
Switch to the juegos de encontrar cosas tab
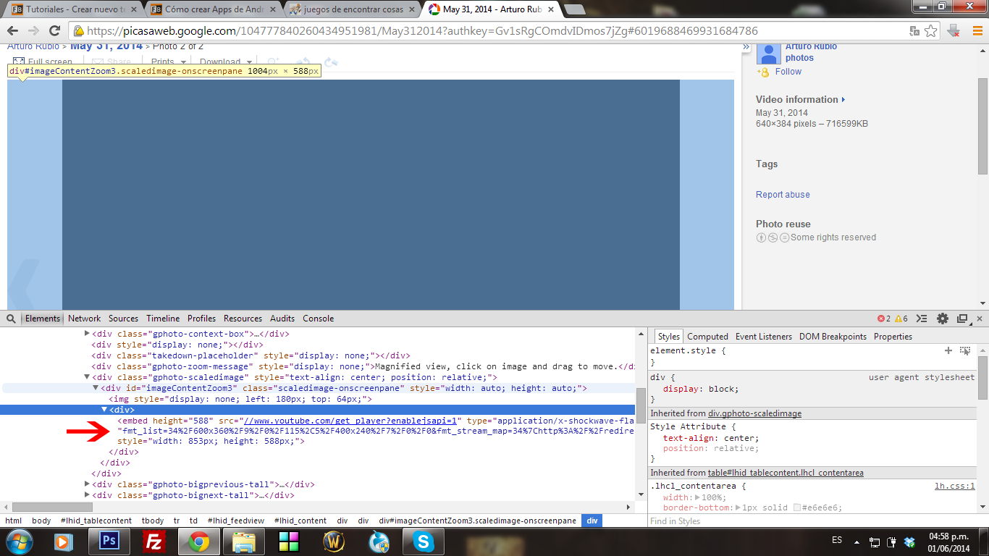click(350, 10)
